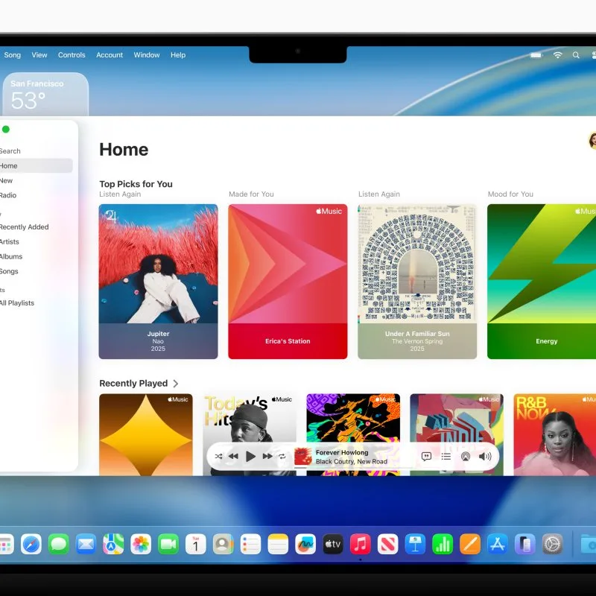Screen dimensions: 596x596
Task: Click the volume speaker icon in player
Action: 485,456
